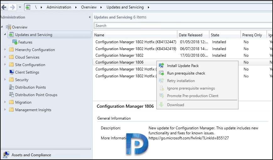Expand the Security folder
273x160 pixels.
tap(5, 80)
